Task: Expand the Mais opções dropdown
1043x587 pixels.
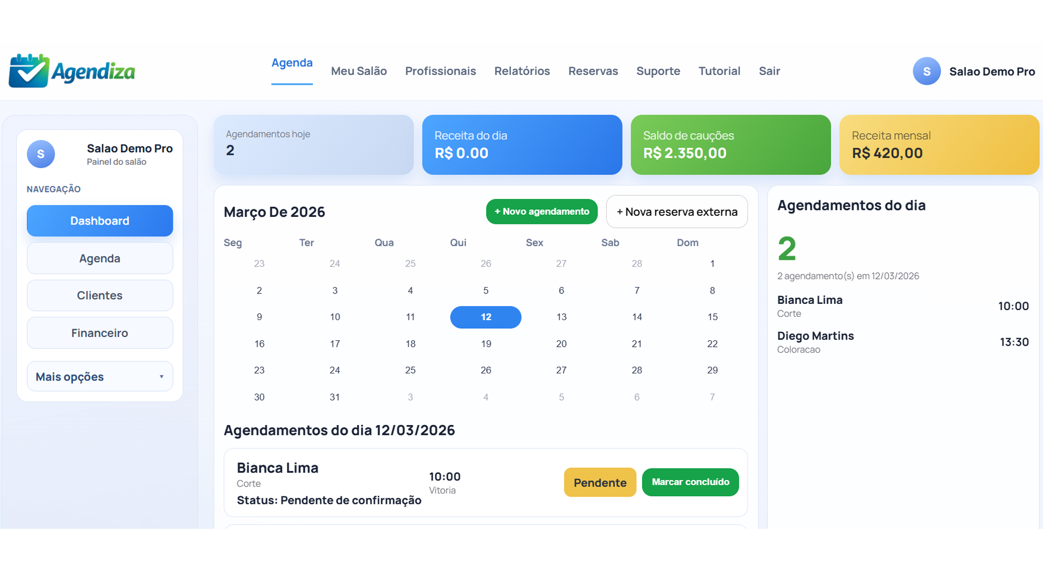Action: [x=99, y=376]
